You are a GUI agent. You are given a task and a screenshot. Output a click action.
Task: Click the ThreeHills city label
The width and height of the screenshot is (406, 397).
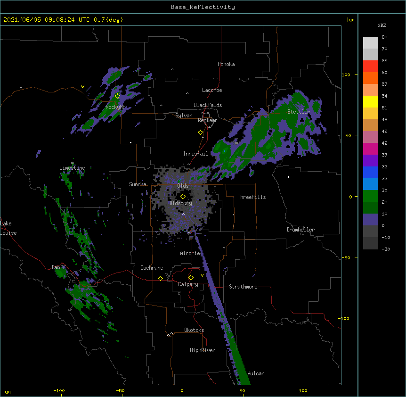(252, 197)
